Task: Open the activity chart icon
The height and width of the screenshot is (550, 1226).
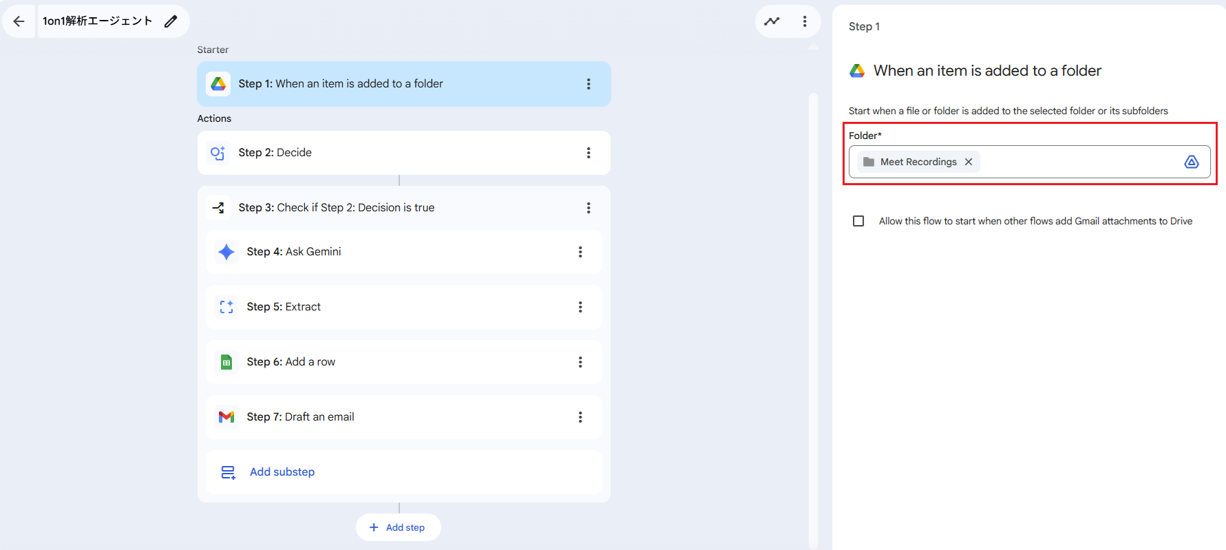Action: 772,21
